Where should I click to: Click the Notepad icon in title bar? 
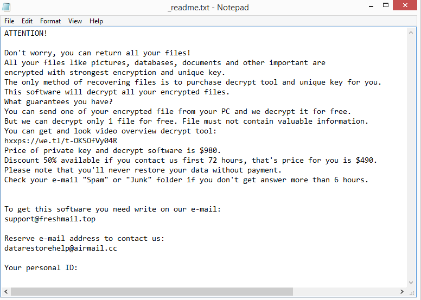click(8, 8)
